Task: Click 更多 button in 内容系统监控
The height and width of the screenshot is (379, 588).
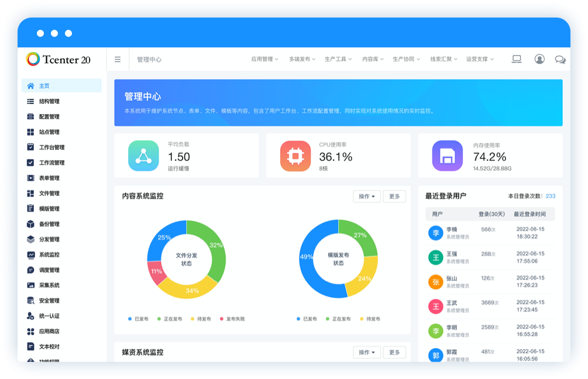Action: (x=394, y=197)
